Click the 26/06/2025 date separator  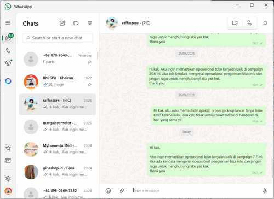[x=186, y=95]
